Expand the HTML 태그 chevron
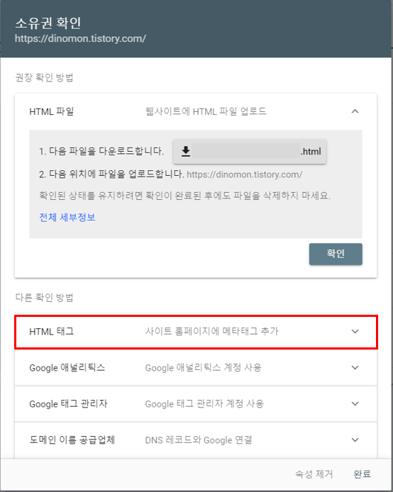The image size is (393, 492). coord(355,332)
